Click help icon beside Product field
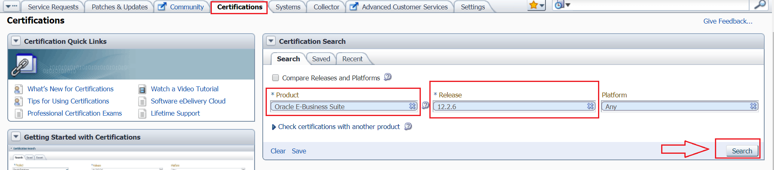The width and height of the screenshot is (774, 170). coord(425,105)
